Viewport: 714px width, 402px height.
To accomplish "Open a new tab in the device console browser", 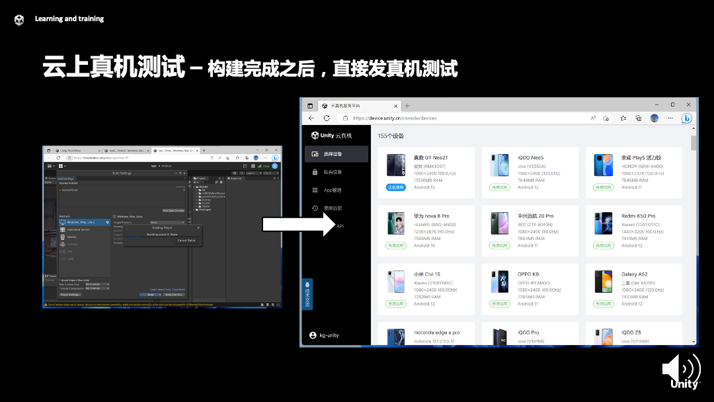I will click(407, 106).
